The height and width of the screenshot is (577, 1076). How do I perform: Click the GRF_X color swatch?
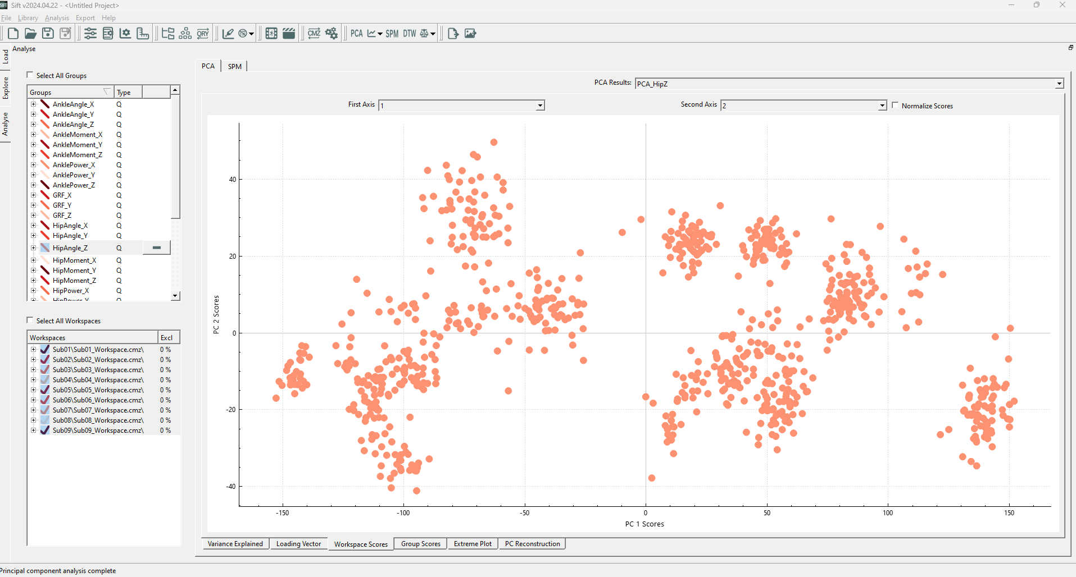click(x=45, y=195)
